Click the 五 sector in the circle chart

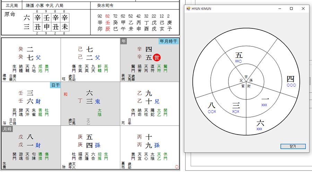tap(239, 55)
